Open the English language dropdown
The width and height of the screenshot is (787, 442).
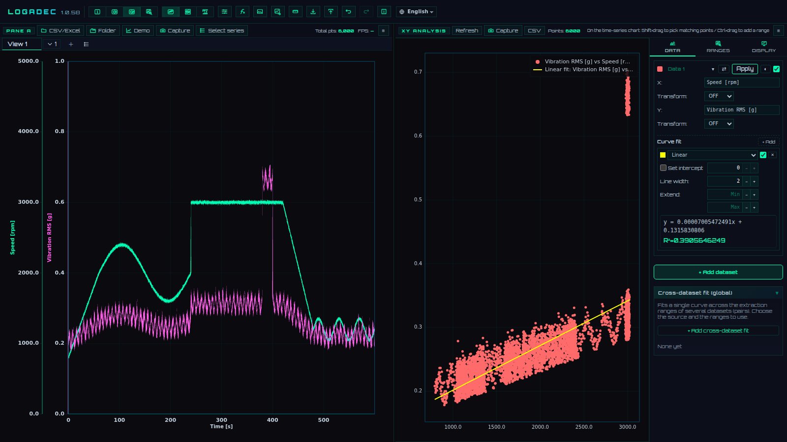[416, 12]
